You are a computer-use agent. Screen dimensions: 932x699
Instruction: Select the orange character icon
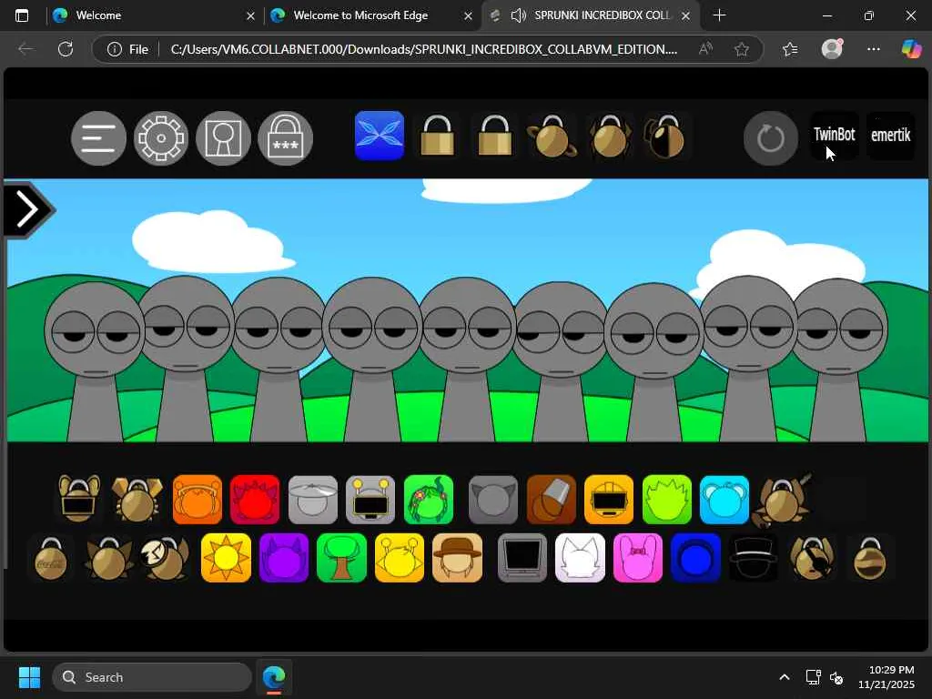point(198,500)
